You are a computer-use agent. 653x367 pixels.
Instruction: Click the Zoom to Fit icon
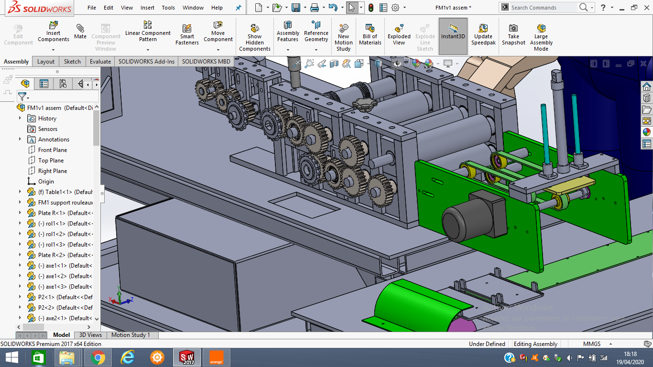coord(297,63)
